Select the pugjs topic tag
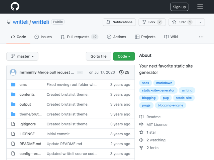 coord(146,105)
